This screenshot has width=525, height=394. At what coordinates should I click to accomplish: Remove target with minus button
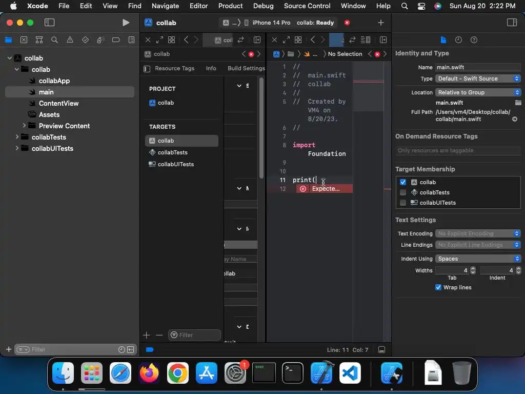(x=159, y=335)
